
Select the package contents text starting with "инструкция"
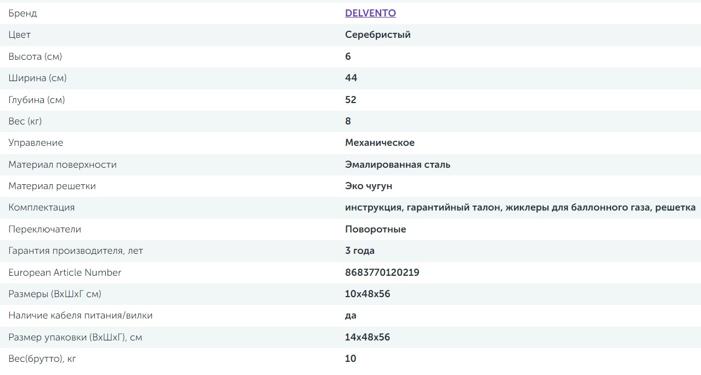(x=520, y=207)
